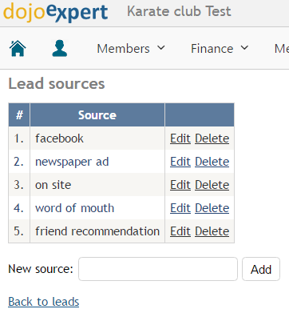289x313 pixels.
Task: Select the on site source name
Action: pyautogui.click(x=53, y=185)
